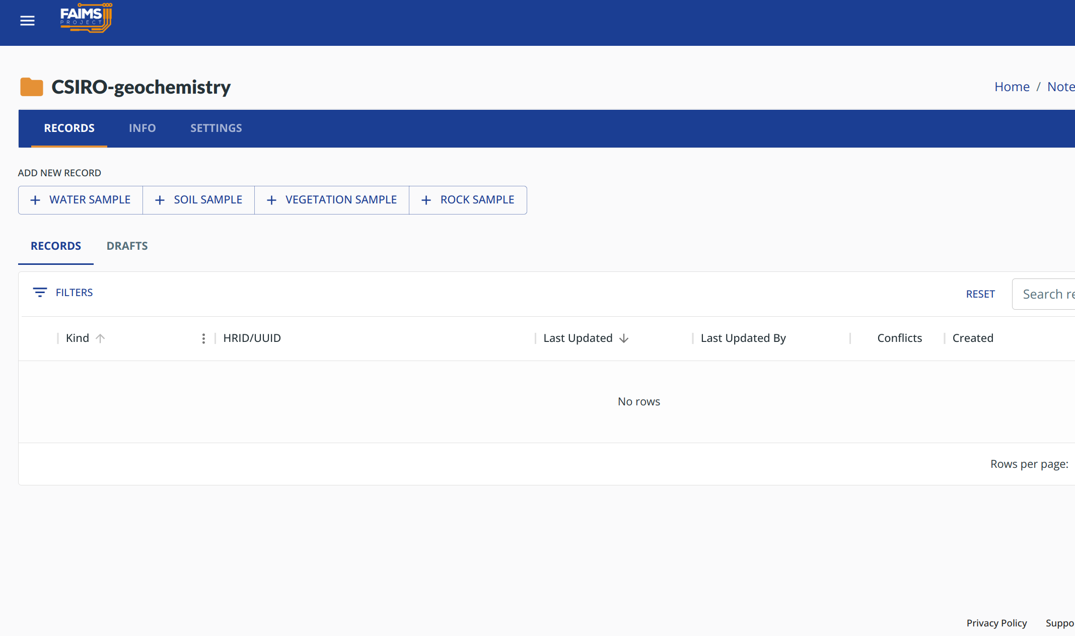Click the 'ADD NEW RECORD' label

59,173
